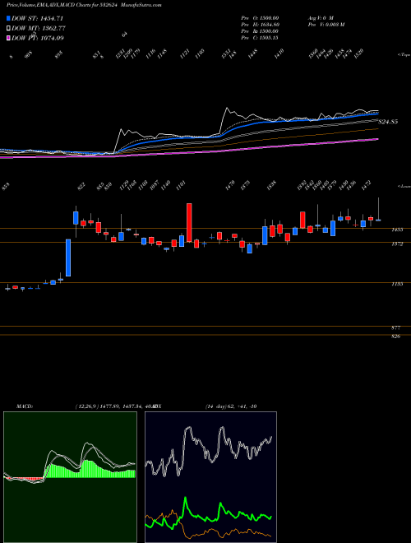Viewport: 411px width, 543px height.
Task: Click the thick blue EMA line's right end
Action: click(378, 114)
